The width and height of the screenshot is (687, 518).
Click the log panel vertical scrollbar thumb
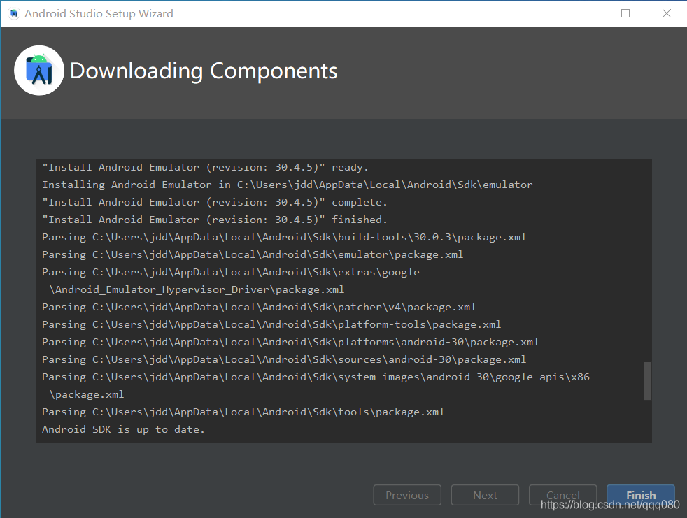point(646,380)
